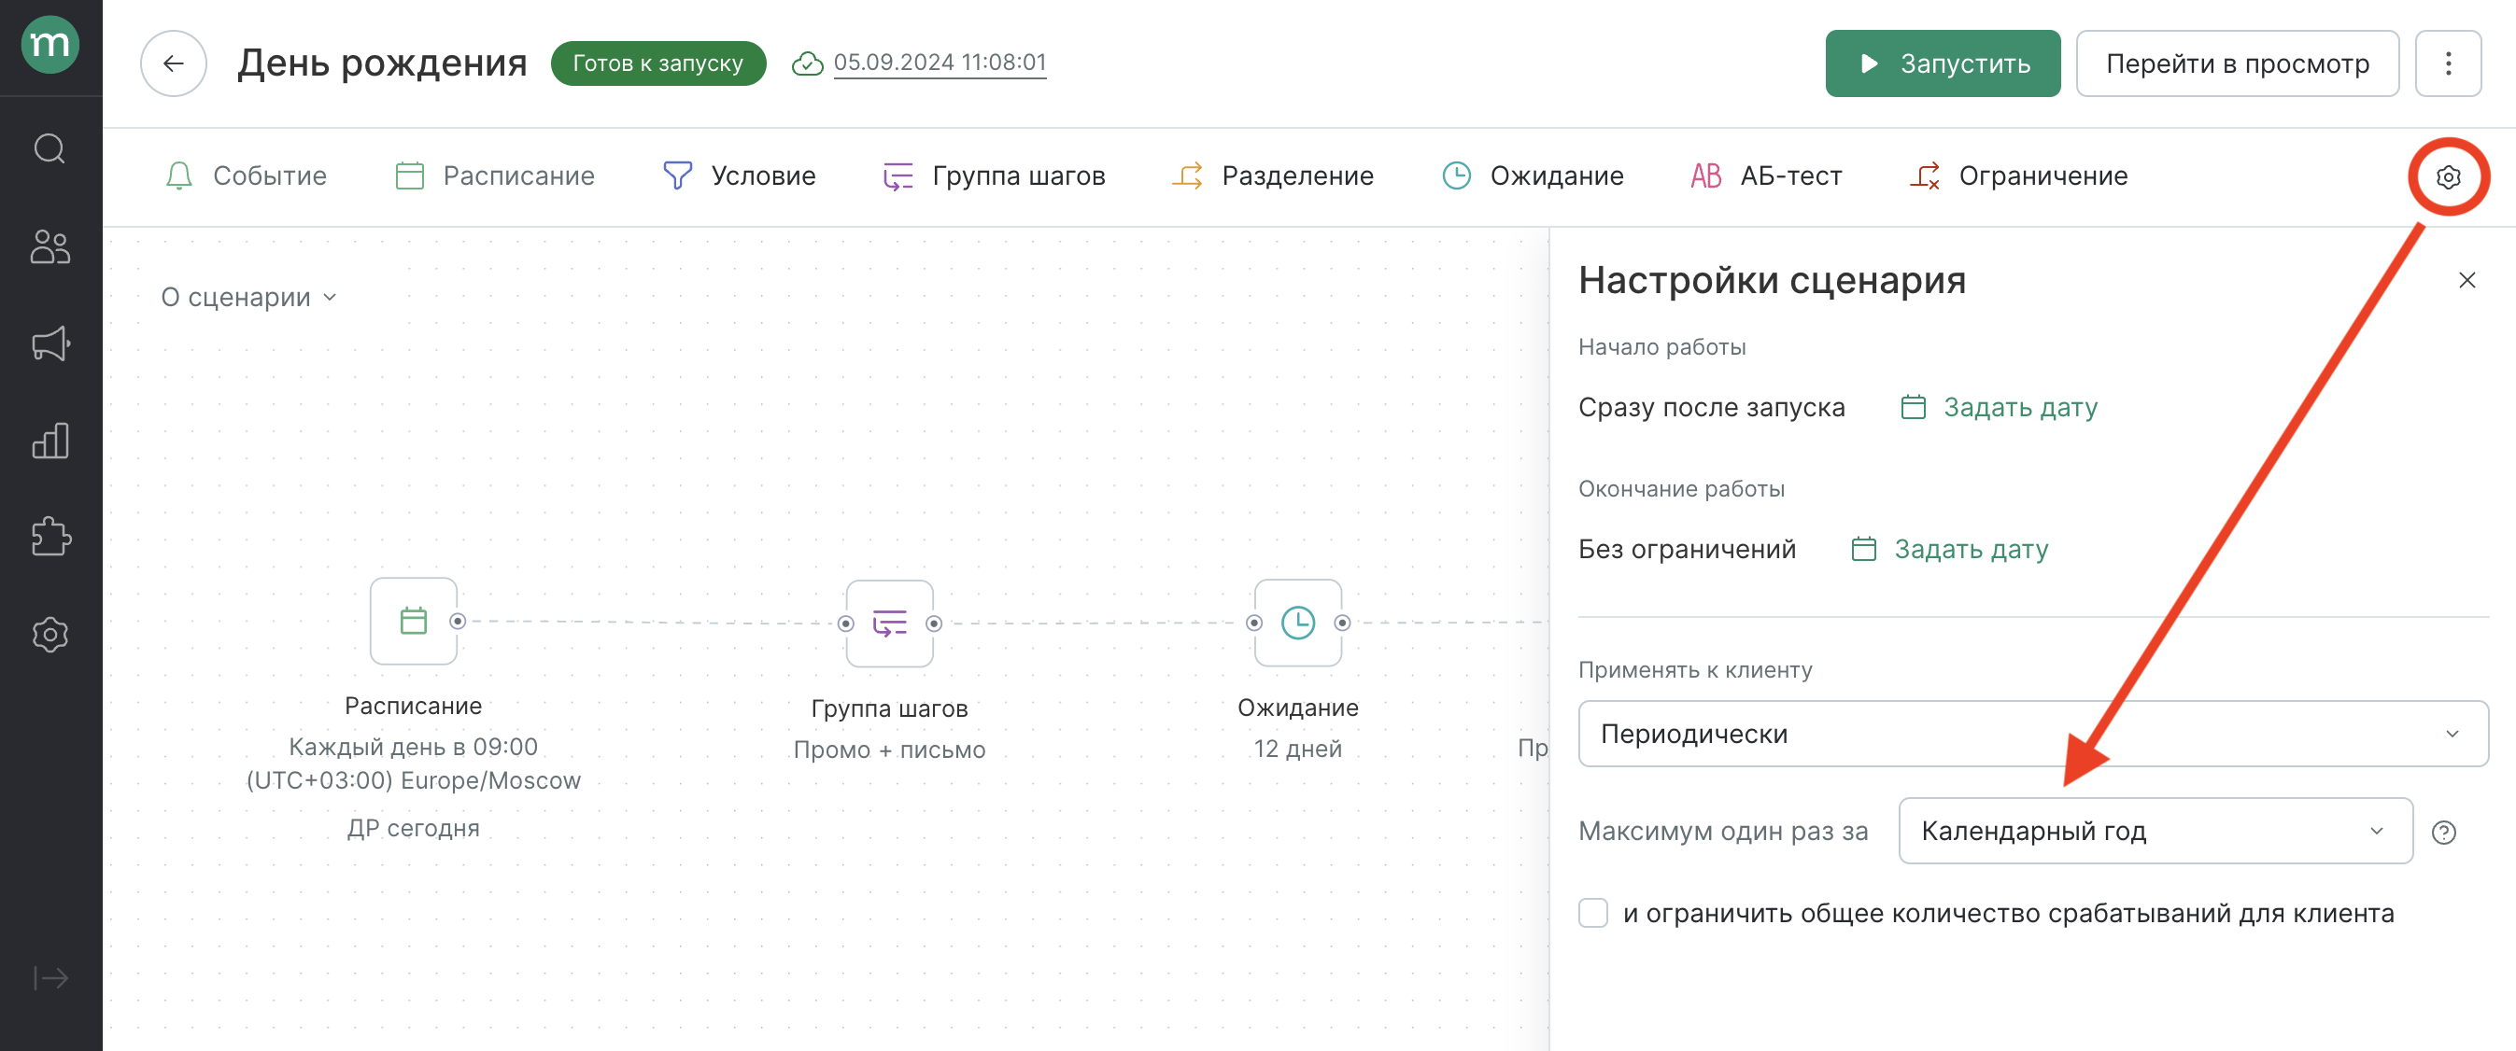Open search in the sidebar
The width and height of the screenshot is (2516, 1051).
click(x=49, y=149)
